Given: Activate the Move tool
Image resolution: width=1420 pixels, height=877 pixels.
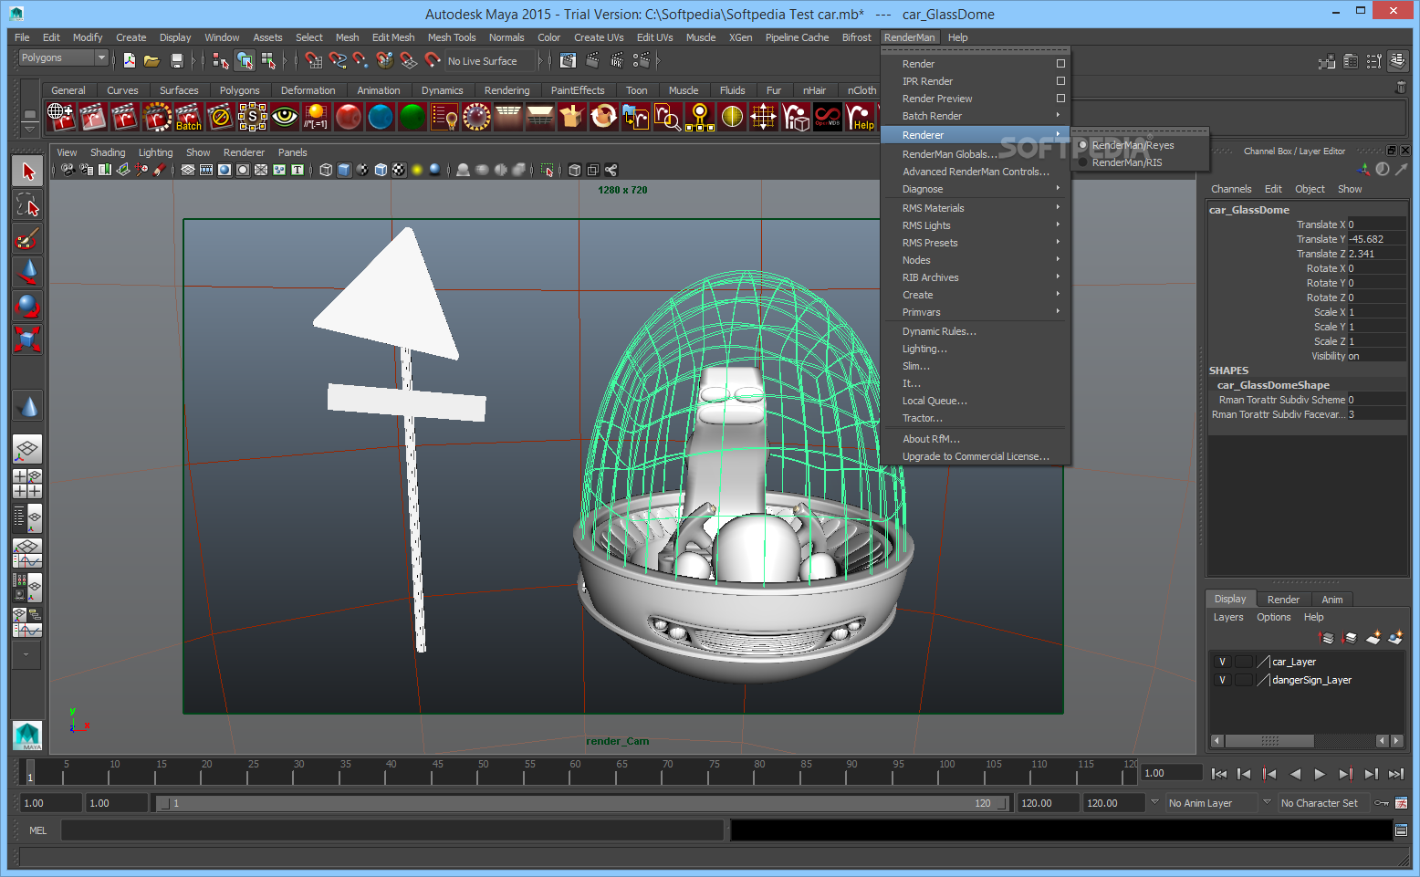Looking at the screenshot, I should coord(27,272).
